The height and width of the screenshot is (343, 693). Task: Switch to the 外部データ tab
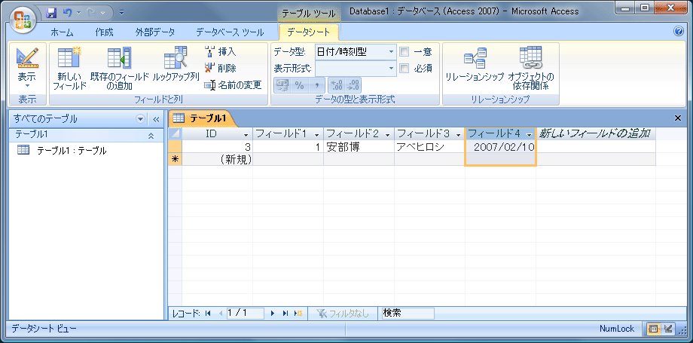[x=154, y=32]
